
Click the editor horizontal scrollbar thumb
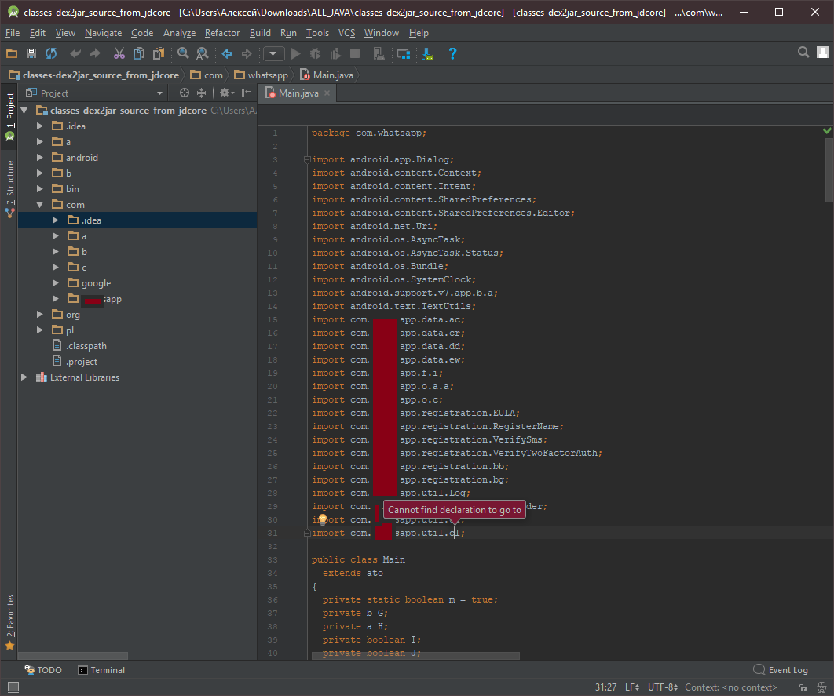tap(416, 656)
